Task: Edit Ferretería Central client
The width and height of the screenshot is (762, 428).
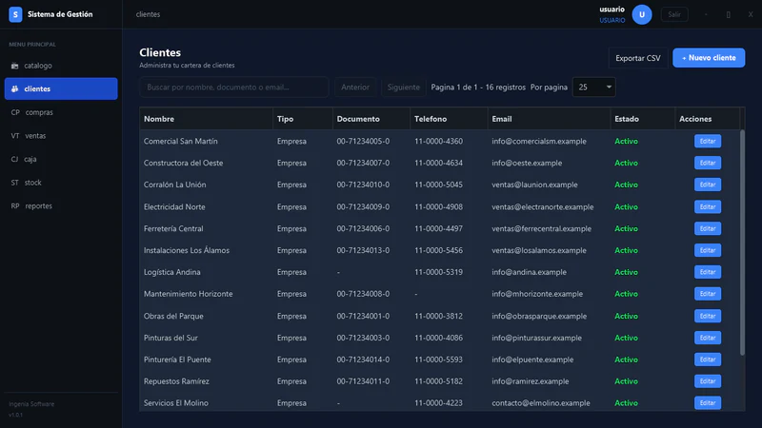Action: pos(708,228)
